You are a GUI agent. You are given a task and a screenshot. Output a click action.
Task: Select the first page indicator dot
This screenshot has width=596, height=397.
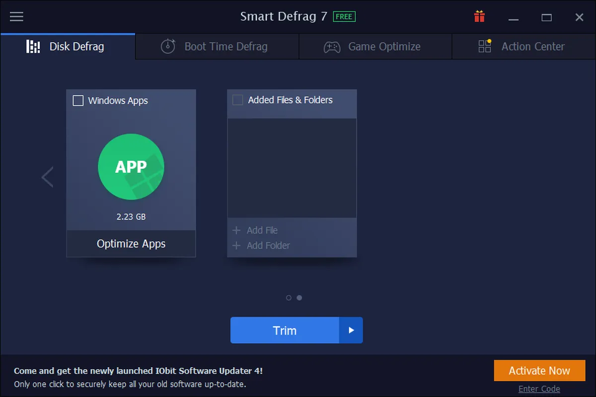[x=289, y=298]
